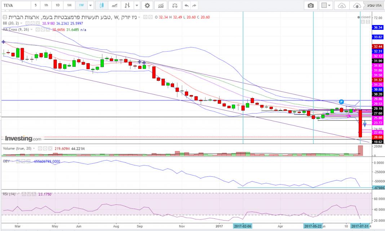This screenshot has height=231, width=385.
Task: Open chart settings with the gear icon
Action: [x=147, y=5]
